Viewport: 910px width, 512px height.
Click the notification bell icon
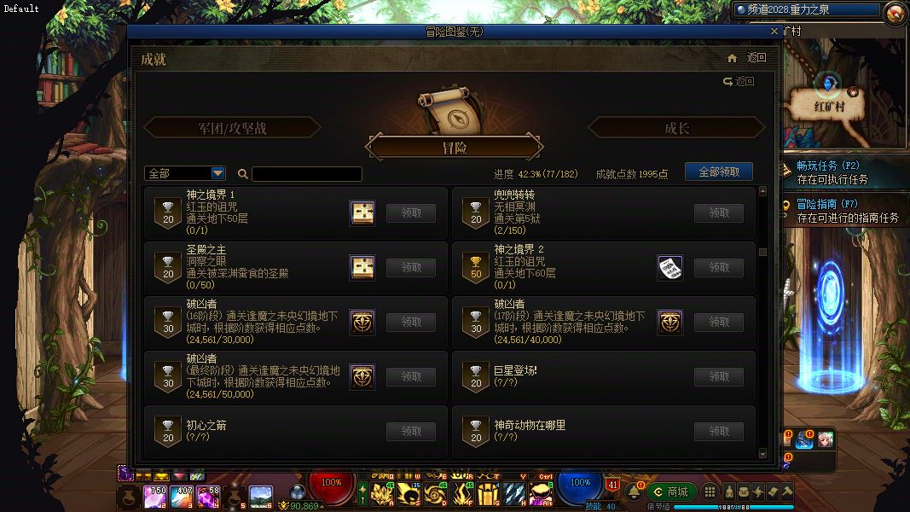634,492
